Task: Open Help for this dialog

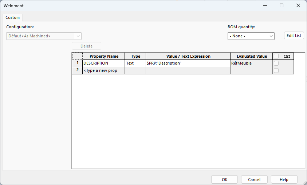Action: (x=284, y=180)
